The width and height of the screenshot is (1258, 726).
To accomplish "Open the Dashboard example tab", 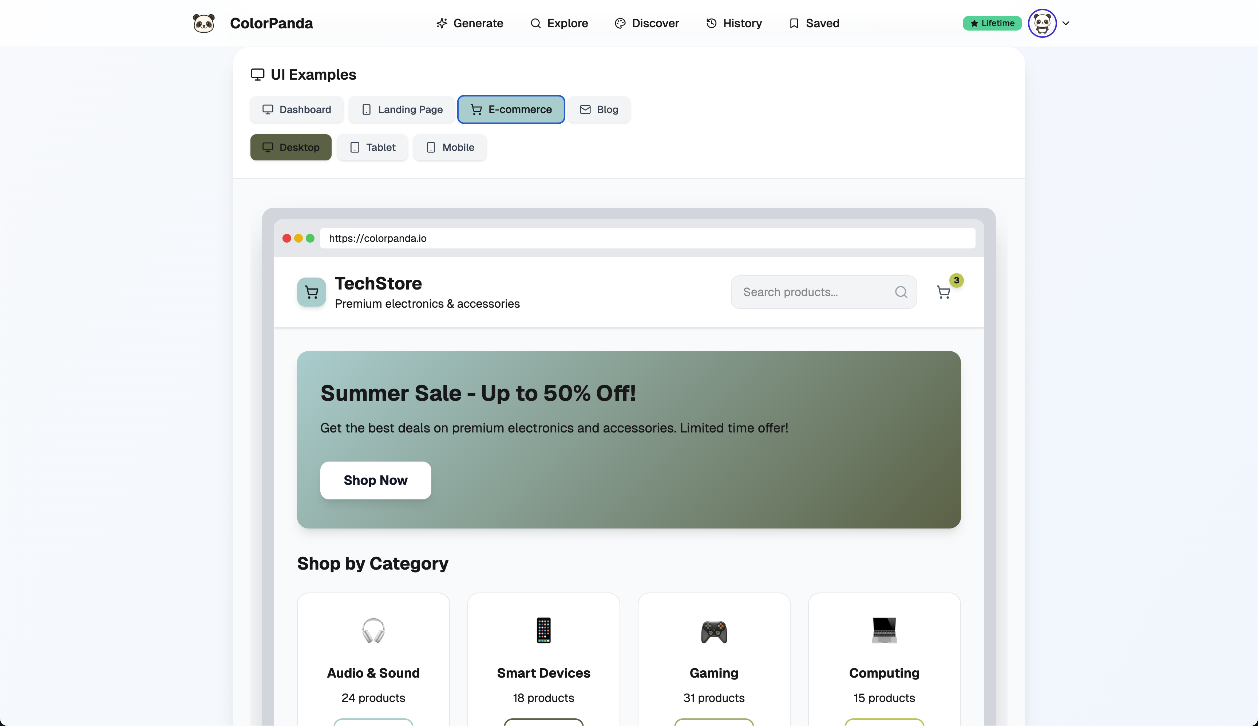I will pyautogui.click(x=296, y=110).
